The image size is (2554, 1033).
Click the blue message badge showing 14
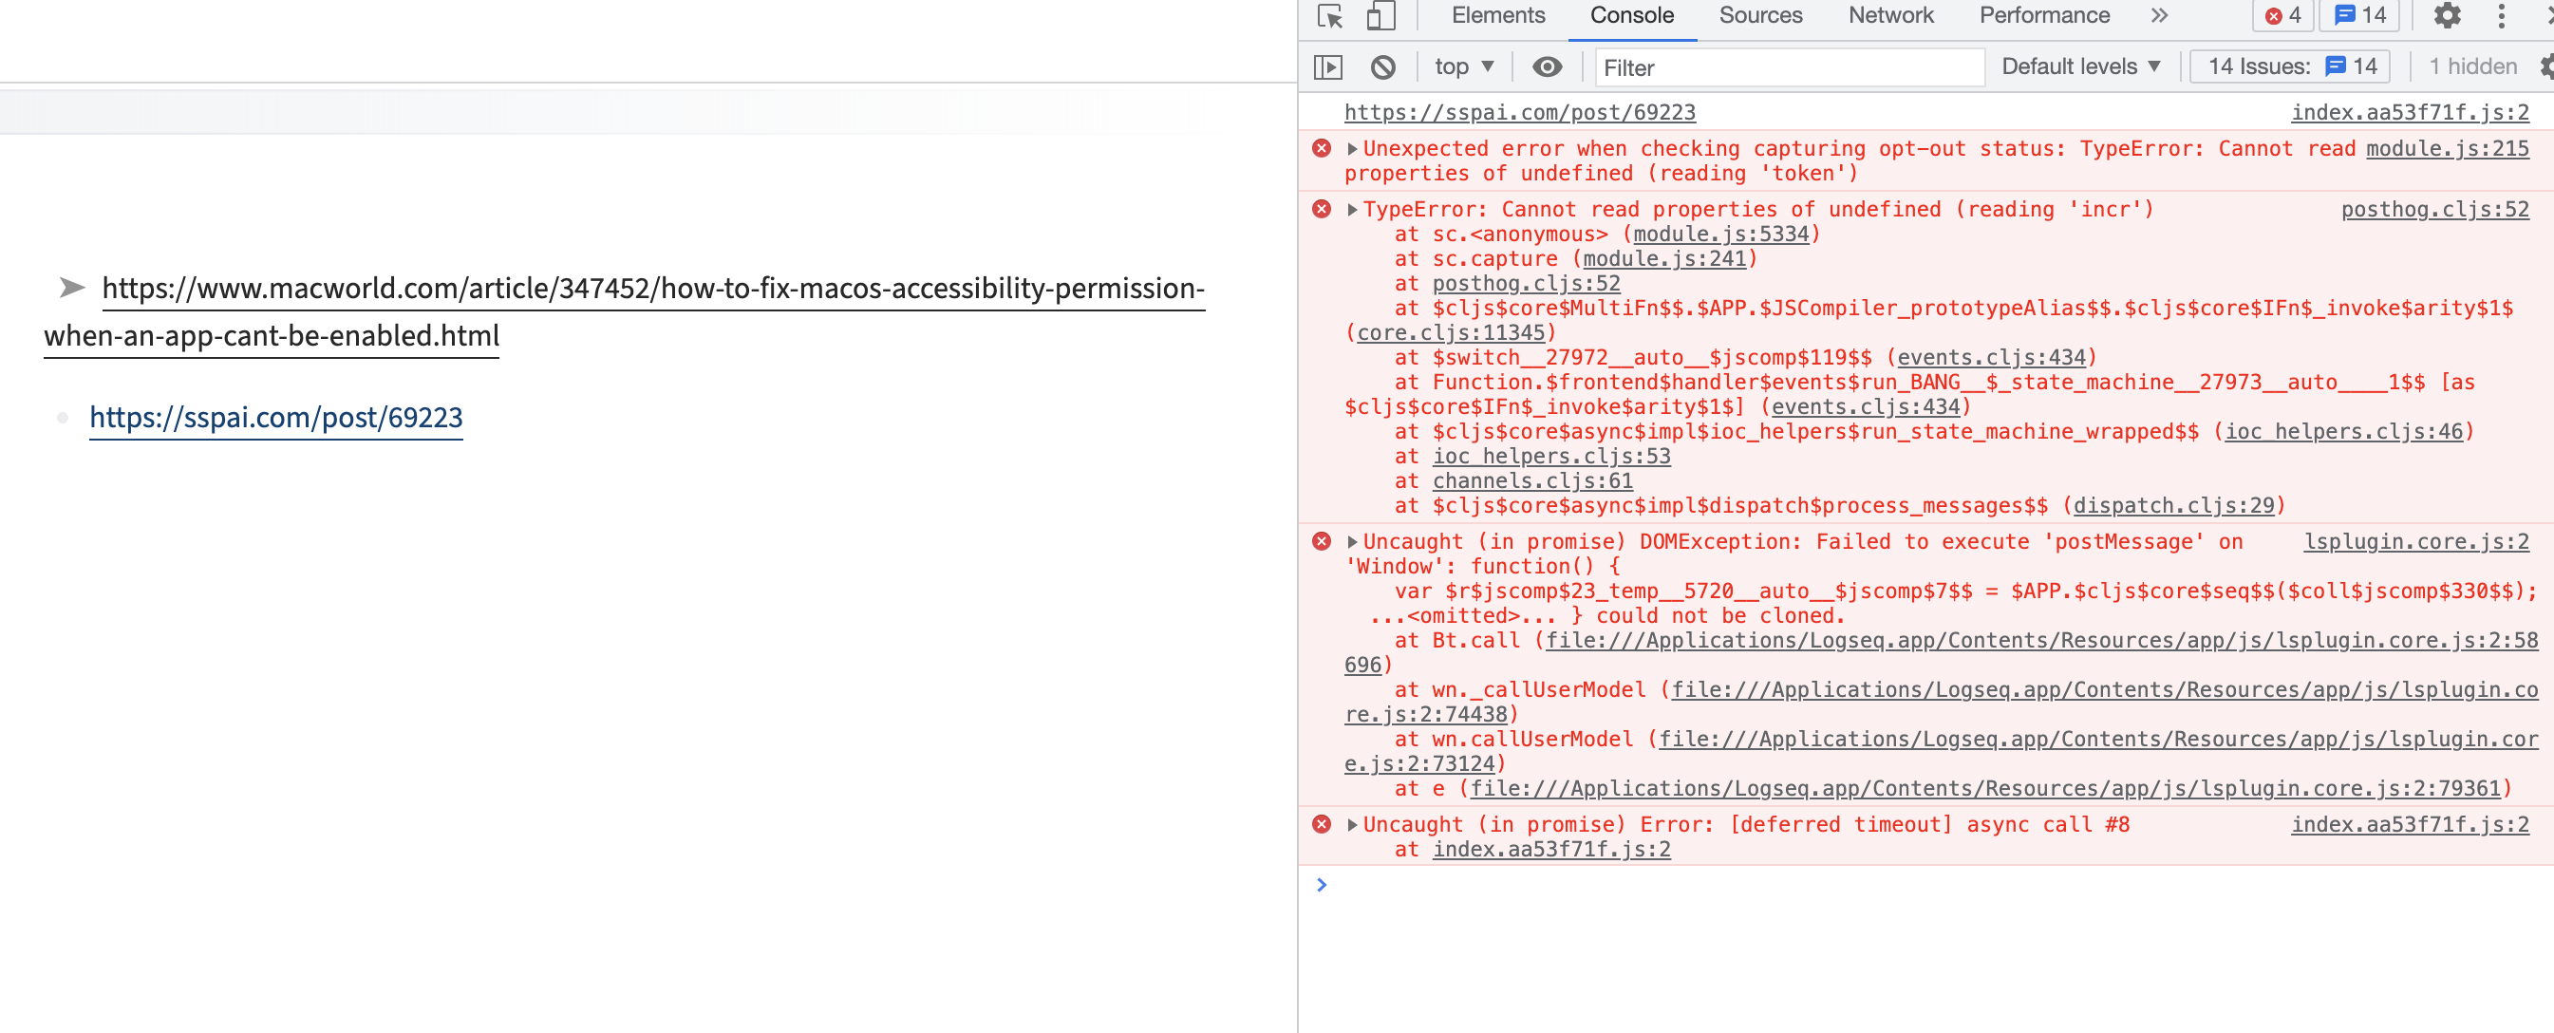[2357, 14]
